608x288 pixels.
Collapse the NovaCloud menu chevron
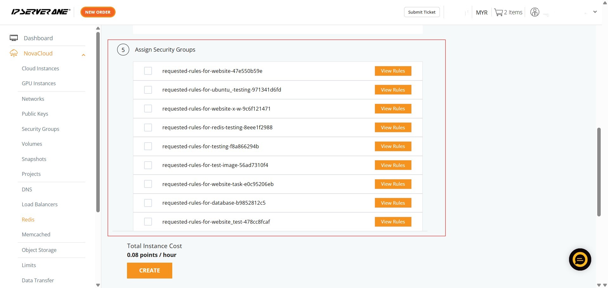(x=84, y=55)
